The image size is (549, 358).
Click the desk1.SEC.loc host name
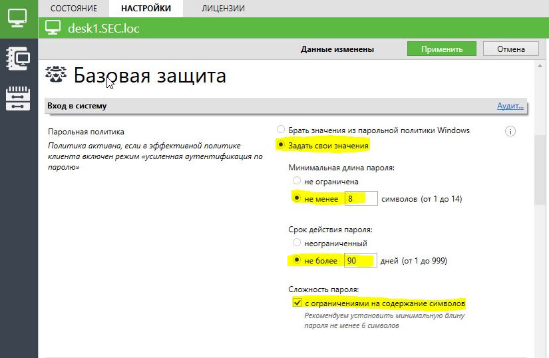[104, 29]
